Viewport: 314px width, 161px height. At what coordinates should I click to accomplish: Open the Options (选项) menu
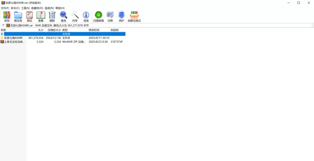coord(49,8)
